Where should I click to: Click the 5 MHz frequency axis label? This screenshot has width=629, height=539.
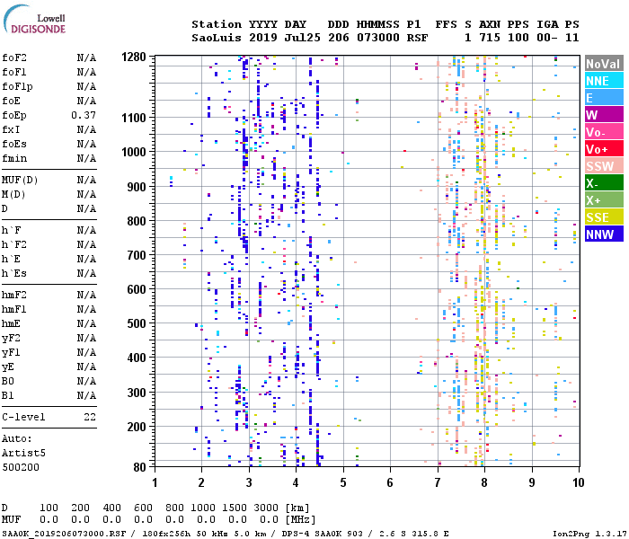[343, 482]
